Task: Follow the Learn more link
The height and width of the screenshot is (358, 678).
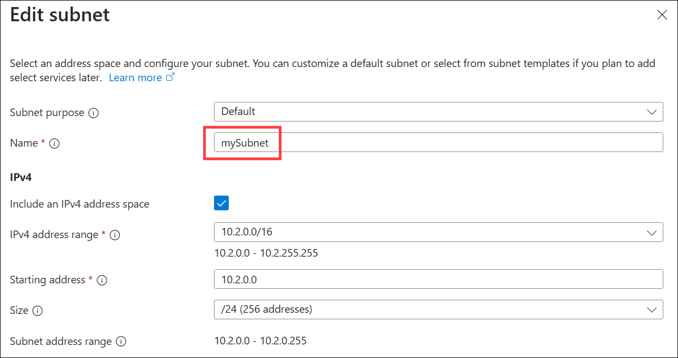Action: coord(136,77)
